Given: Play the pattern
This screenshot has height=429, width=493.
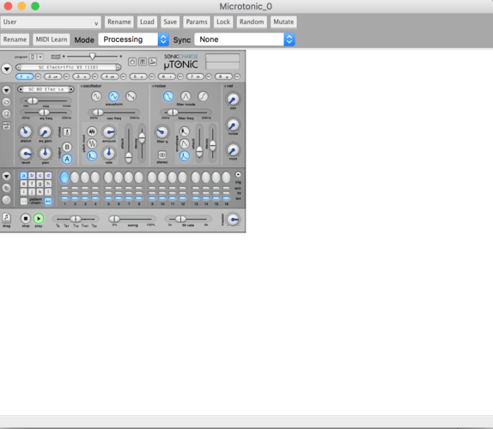Looking at the screenshot, I should [39, 218].
